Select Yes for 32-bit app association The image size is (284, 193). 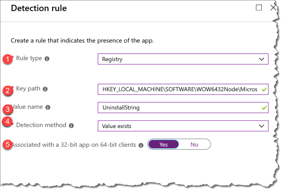tap(163, 145)
